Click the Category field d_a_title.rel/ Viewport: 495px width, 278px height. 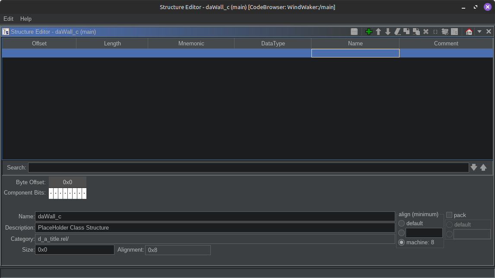click(x=215, y=239)
